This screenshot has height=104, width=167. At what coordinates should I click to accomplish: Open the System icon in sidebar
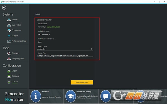[9, 20]
